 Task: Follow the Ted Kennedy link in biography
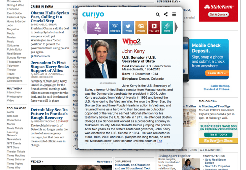(x=159, y=141)
